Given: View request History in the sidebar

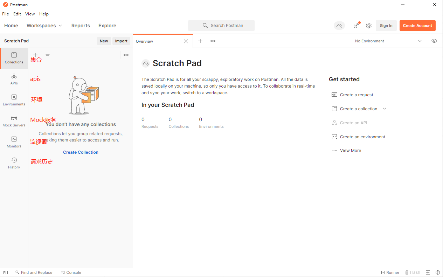Looking at the screenshot, I should 14,163.
